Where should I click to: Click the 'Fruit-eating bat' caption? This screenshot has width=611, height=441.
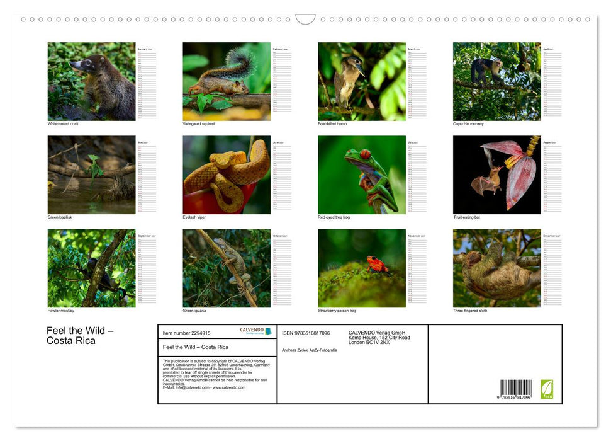(x=467, y=217)
